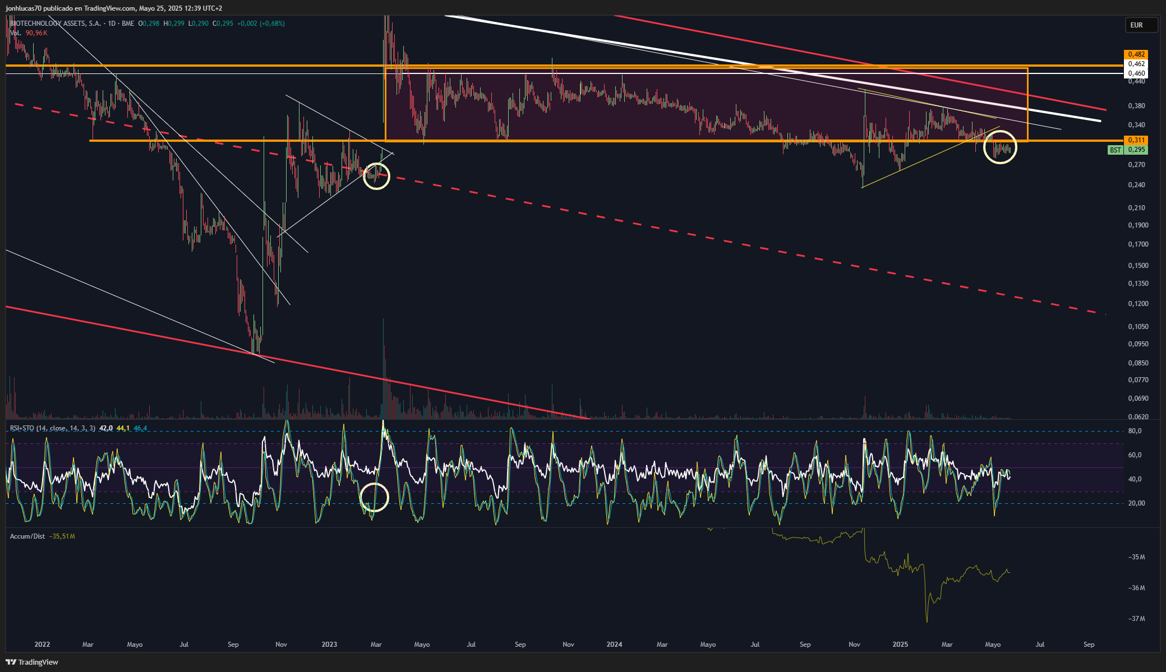The image size is (1166, 672).
Task: Click the 0,295 current price label
Action: point(1136,150)
